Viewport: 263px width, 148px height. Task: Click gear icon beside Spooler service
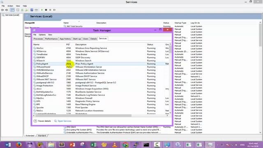point(35,107)
